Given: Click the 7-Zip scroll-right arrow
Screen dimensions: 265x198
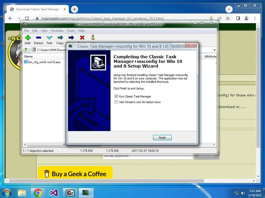Looking at the screenshot, I should pos(214,145).
